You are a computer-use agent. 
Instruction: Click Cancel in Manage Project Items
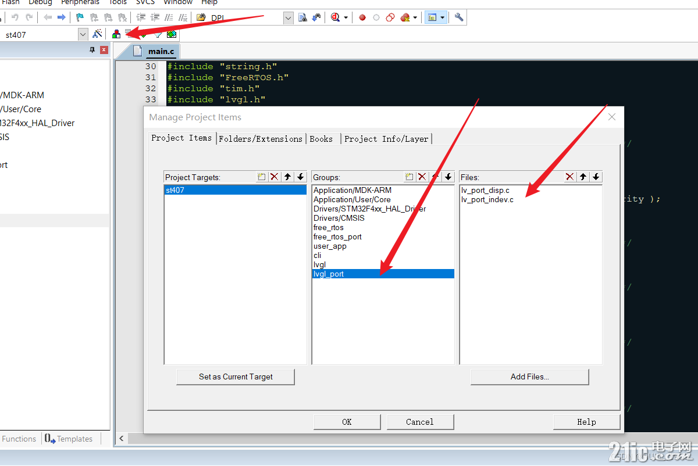tap(420, 422)
